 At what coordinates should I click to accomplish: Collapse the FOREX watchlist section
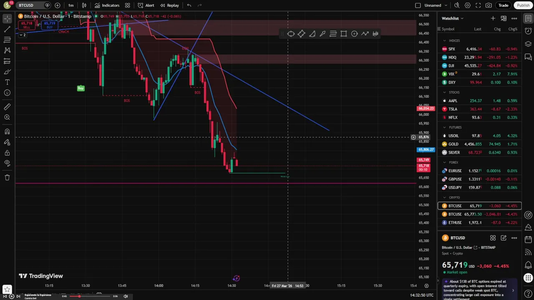[x=445, y=162]
